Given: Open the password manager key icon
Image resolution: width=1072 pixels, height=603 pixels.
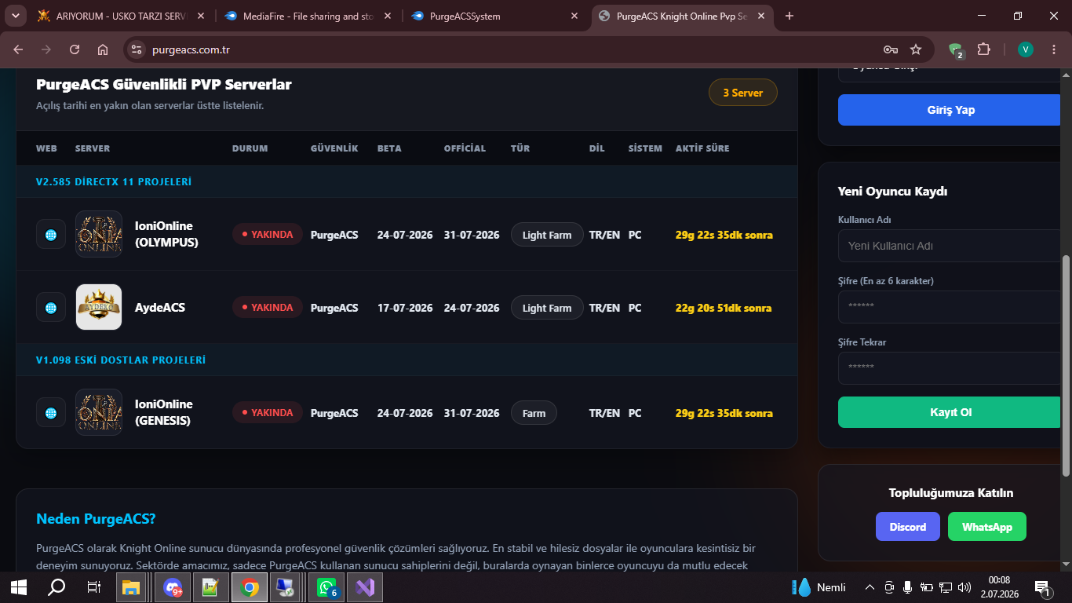Looking at the screenshot, I should click(891, 49).
